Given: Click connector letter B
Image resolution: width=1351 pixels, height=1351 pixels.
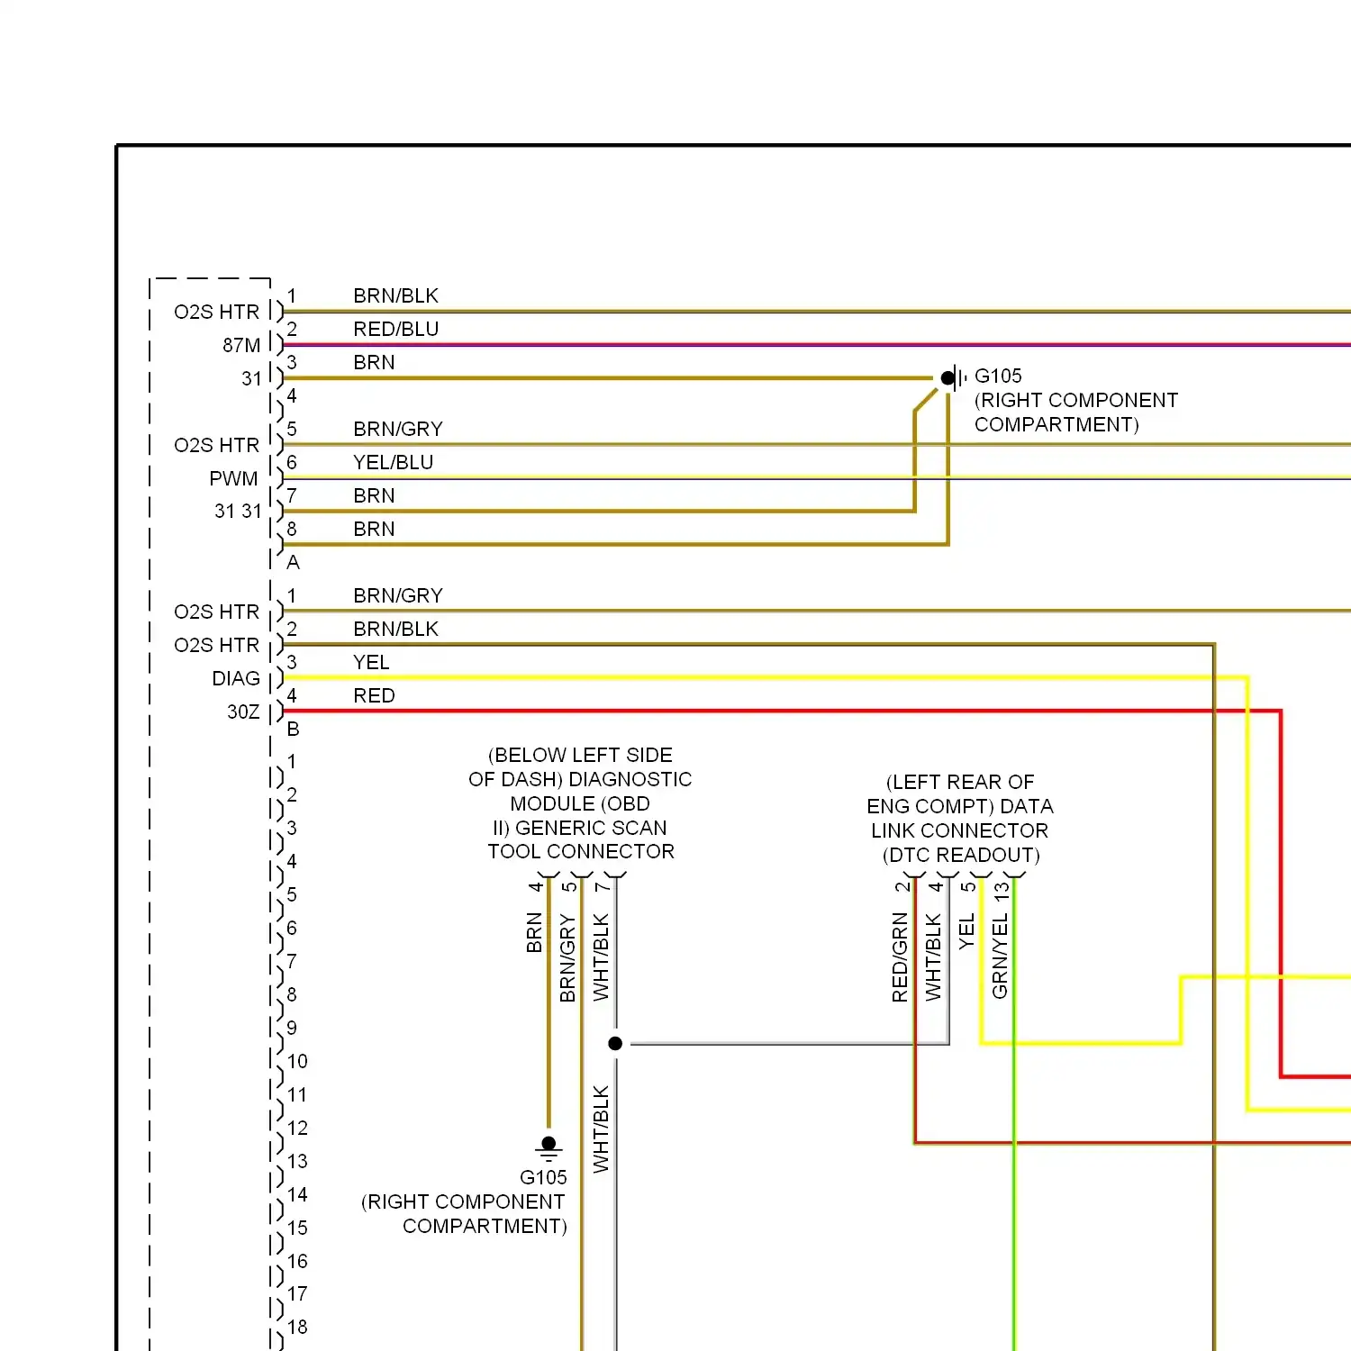Looking at the screenshot, I should click(293, 730).
